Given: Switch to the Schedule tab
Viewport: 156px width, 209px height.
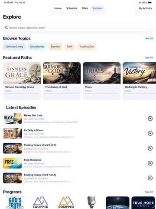Looking at the screenshot, I should coord(71,8).
